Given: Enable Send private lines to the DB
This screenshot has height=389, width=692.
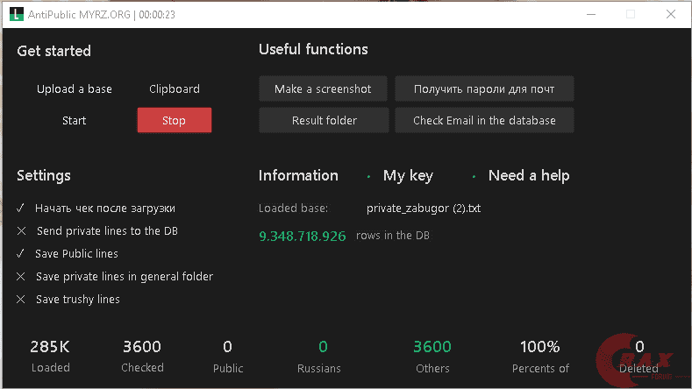Looking at the screenshot, I should (x=21, y=231).
